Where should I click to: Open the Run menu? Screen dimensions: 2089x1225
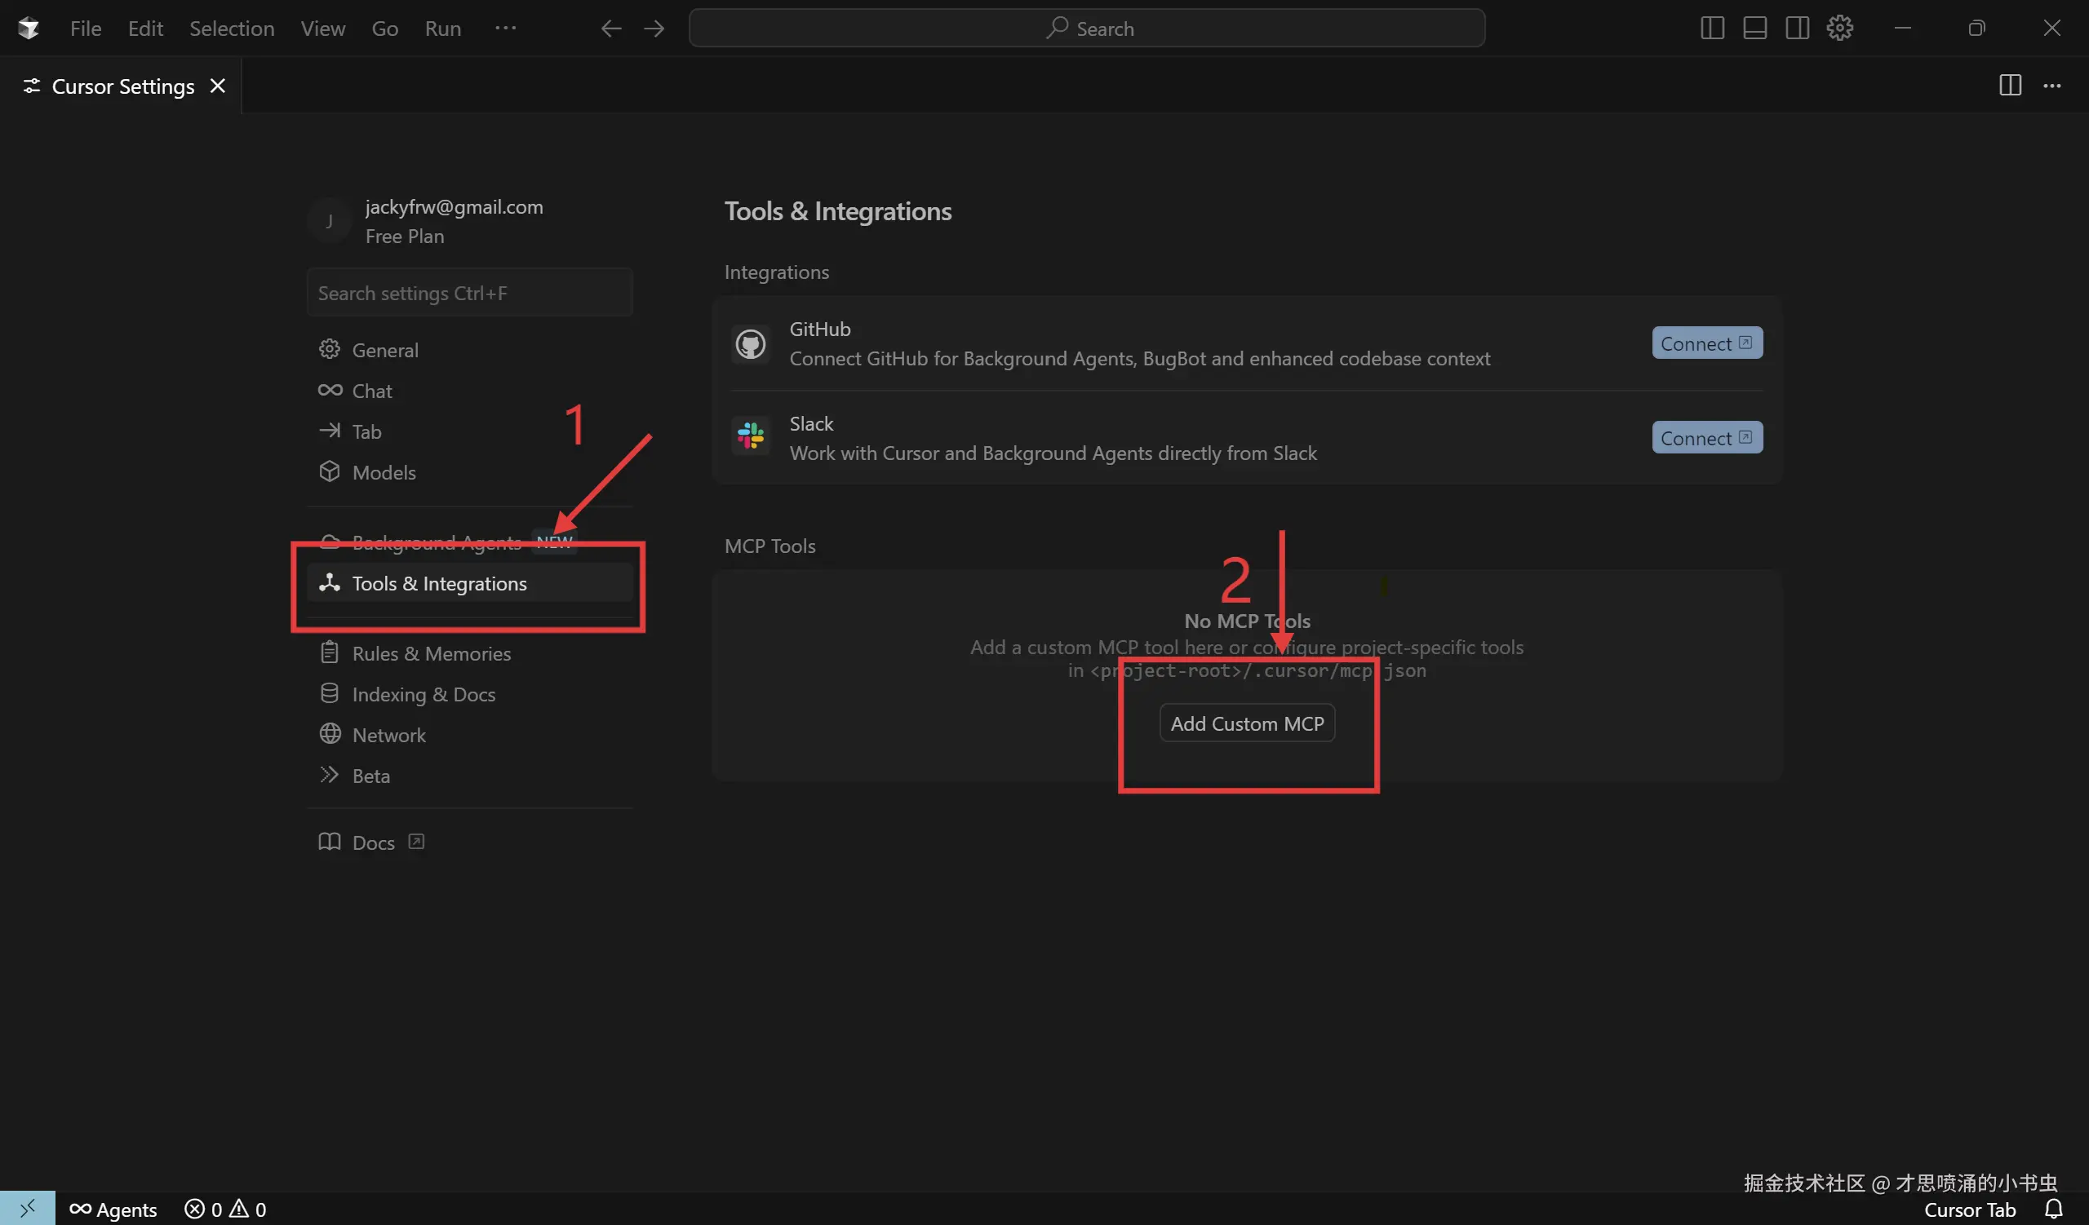click(442, 29)
